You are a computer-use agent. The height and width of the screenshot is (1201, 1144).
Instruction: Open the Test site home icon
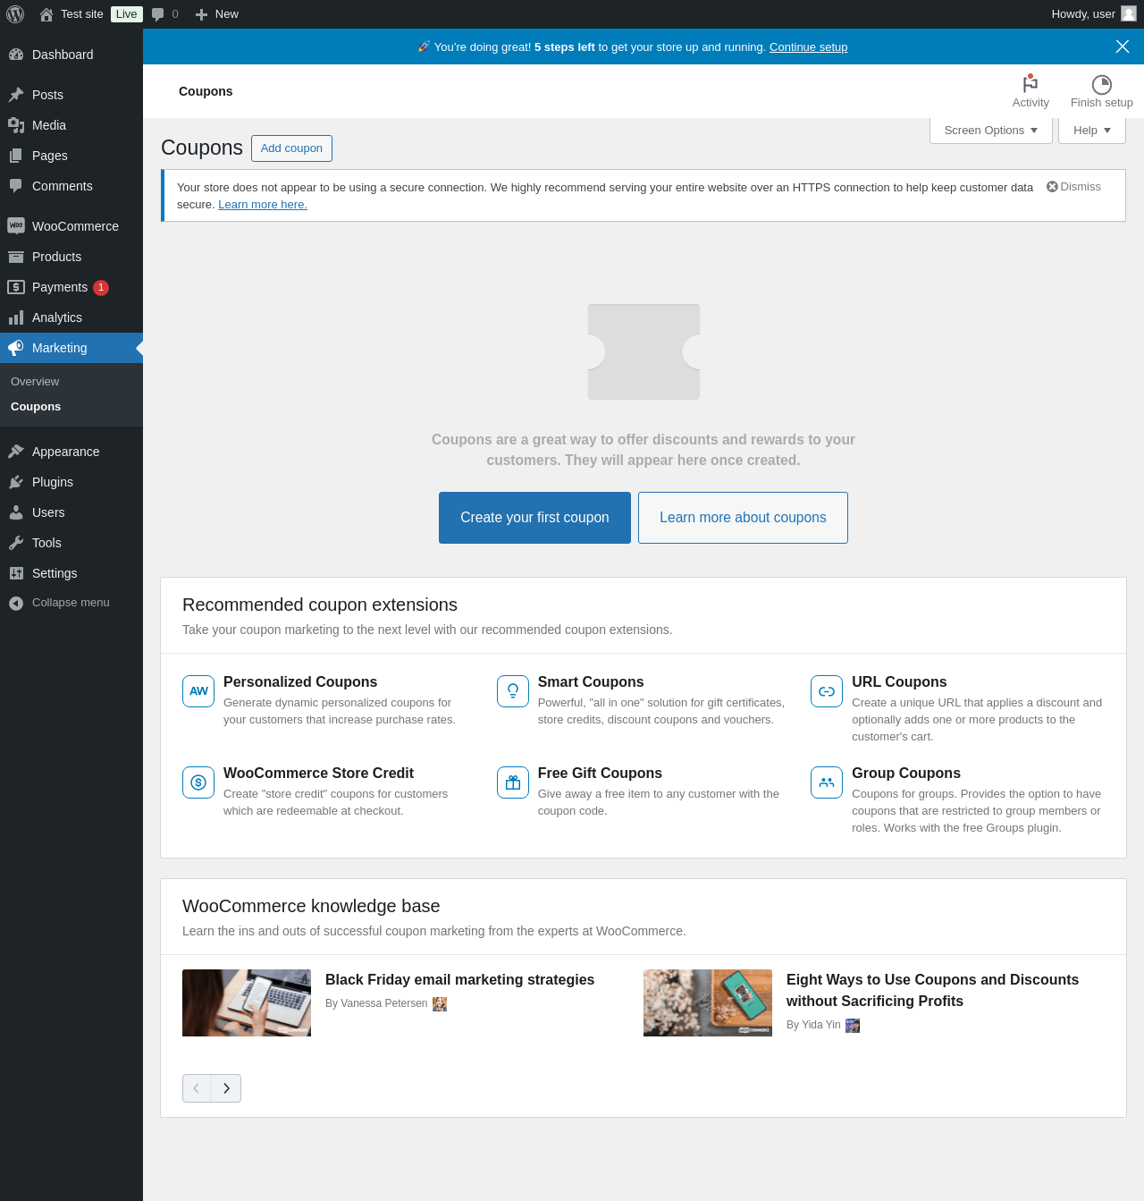pos(46,14)
